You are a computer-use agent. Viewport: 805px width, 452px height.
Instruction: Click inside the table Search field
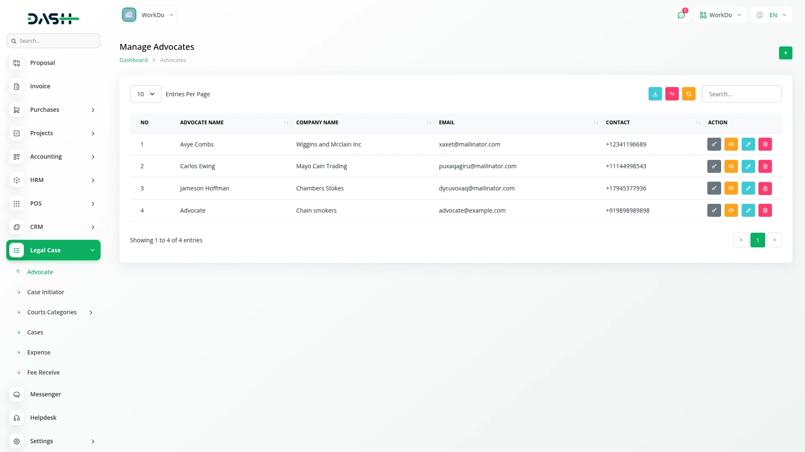[741, 94]
